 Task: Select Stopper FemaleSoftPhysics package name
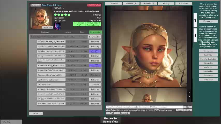click(x=51, y=94)
